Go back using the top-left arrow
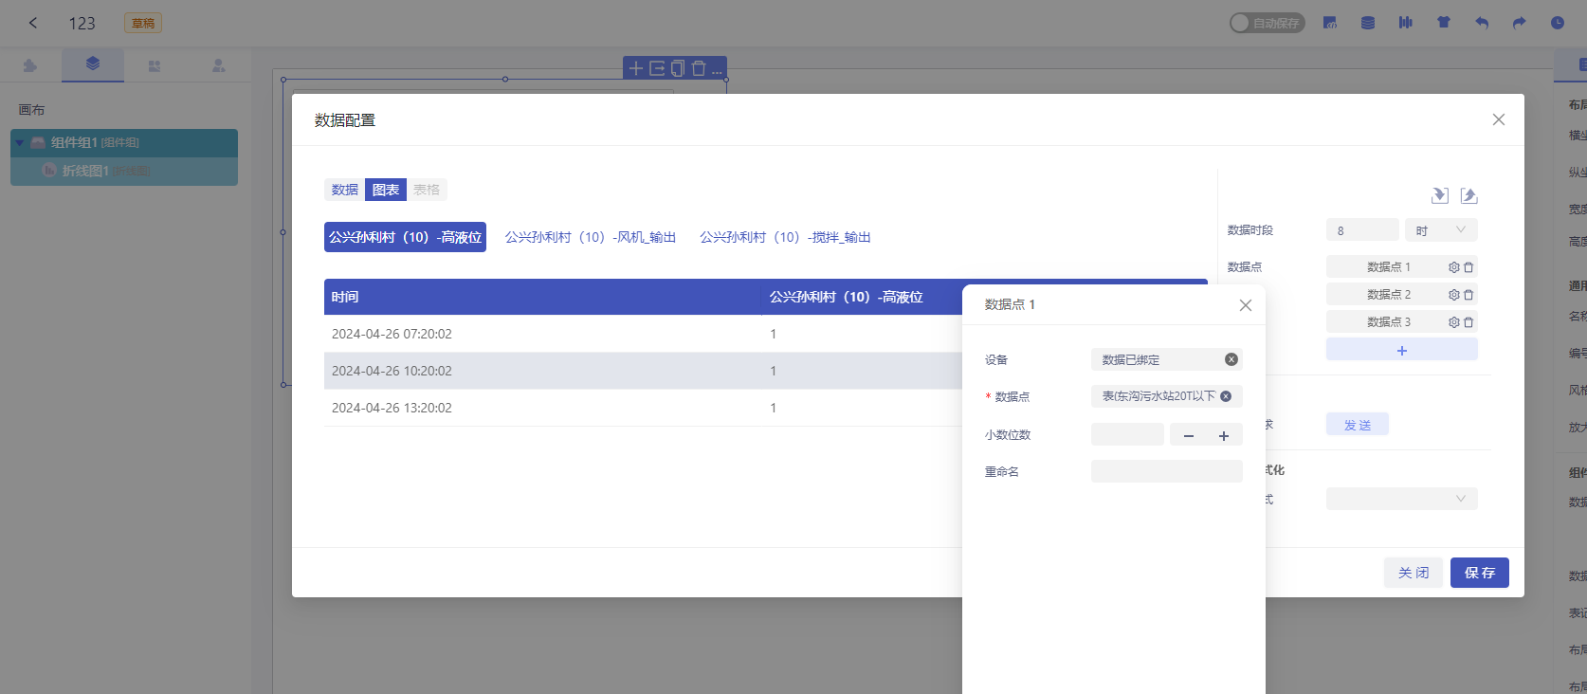The width and height of the screenshot is (1587, 694). point(33,23)
